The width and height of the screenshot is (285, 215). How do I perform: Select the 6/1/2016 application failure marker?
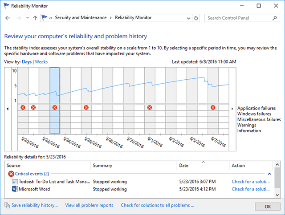150,108
